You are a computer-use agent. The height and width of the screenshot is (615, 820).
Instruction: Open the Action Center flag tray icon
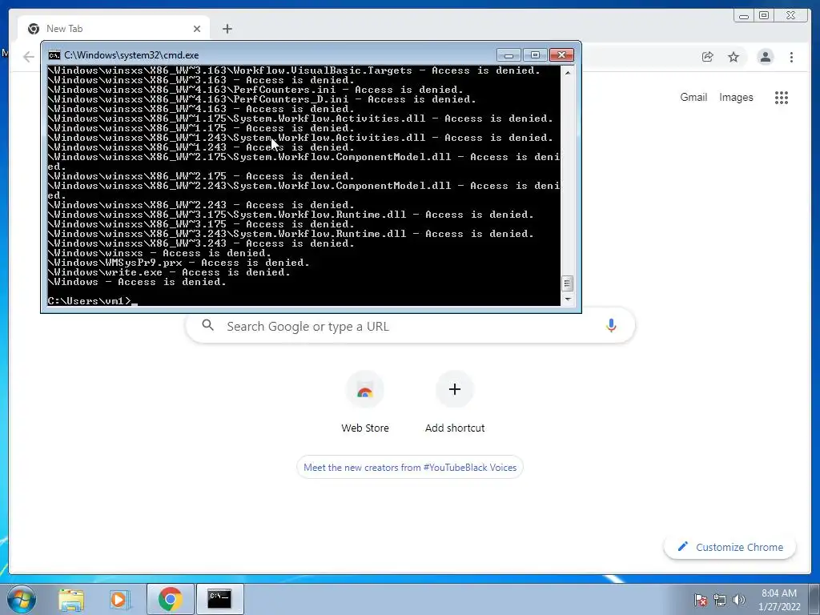(701, 600)
